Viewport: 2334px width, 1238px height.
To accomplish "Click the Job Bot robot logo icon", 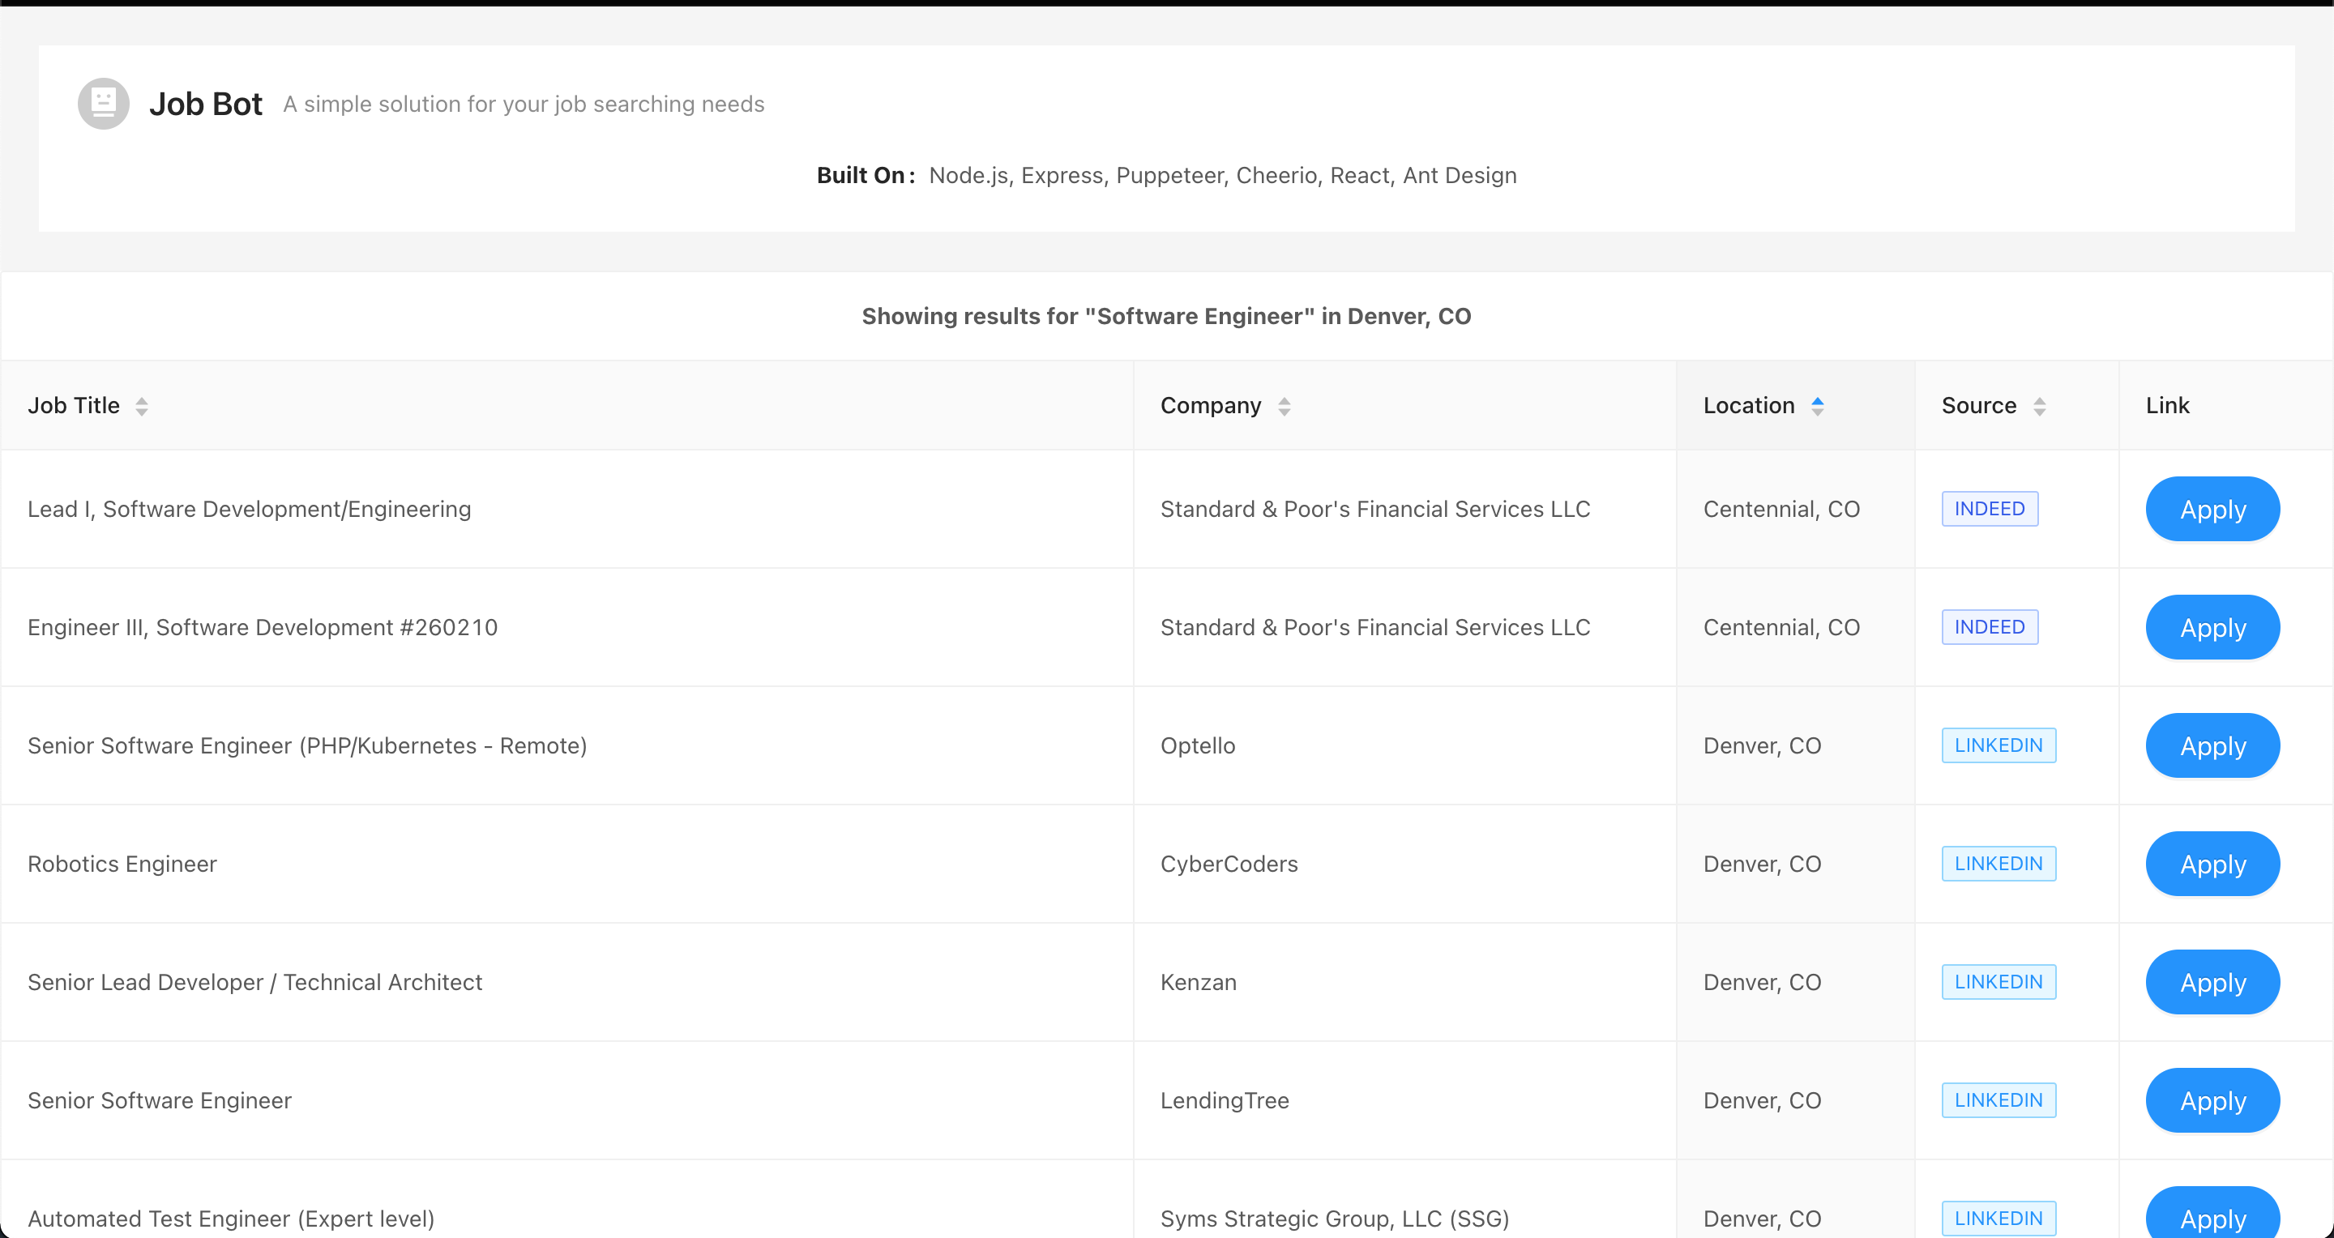I will pyautogui.click(x=103, y=103).
